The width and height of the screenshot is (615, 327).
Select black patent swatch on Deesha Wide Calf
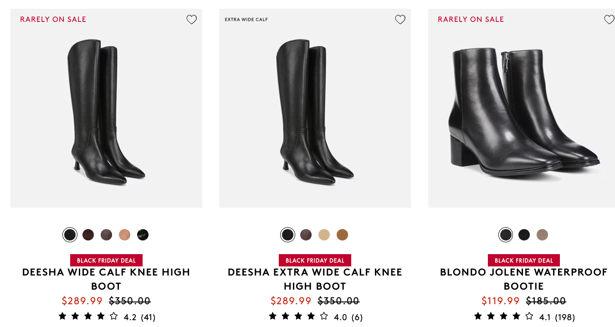143,235
